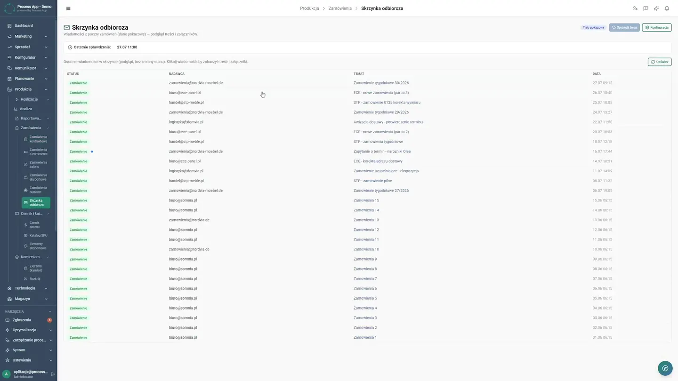Image resolution: width=678 pixels, height=381 pixels.
Task: Select Skrzynka odbiorcza in sidebar
Action: tap(36, 203)
